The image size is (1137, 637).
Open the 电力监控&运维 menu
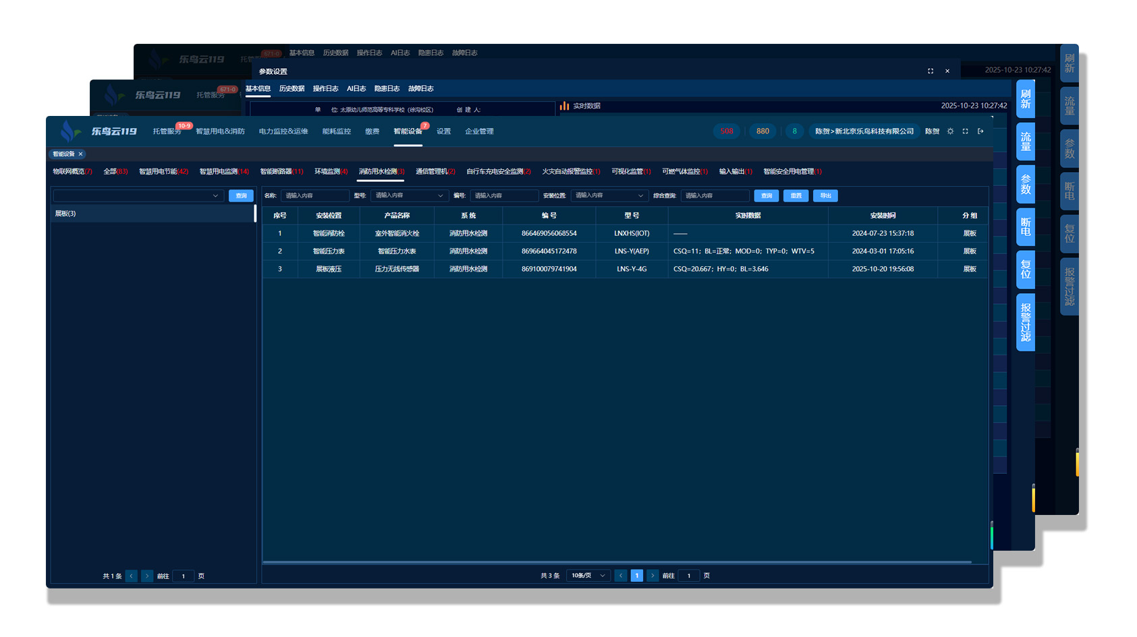[283, 131]
